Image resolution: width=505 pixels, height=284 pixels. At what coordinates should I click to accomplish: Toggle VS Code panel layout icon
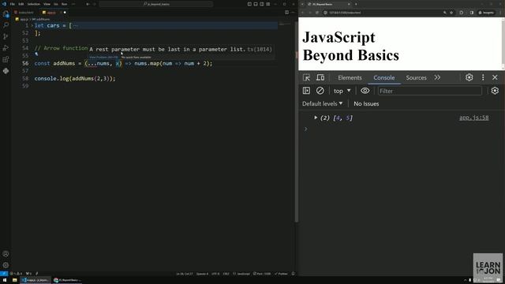256,4
